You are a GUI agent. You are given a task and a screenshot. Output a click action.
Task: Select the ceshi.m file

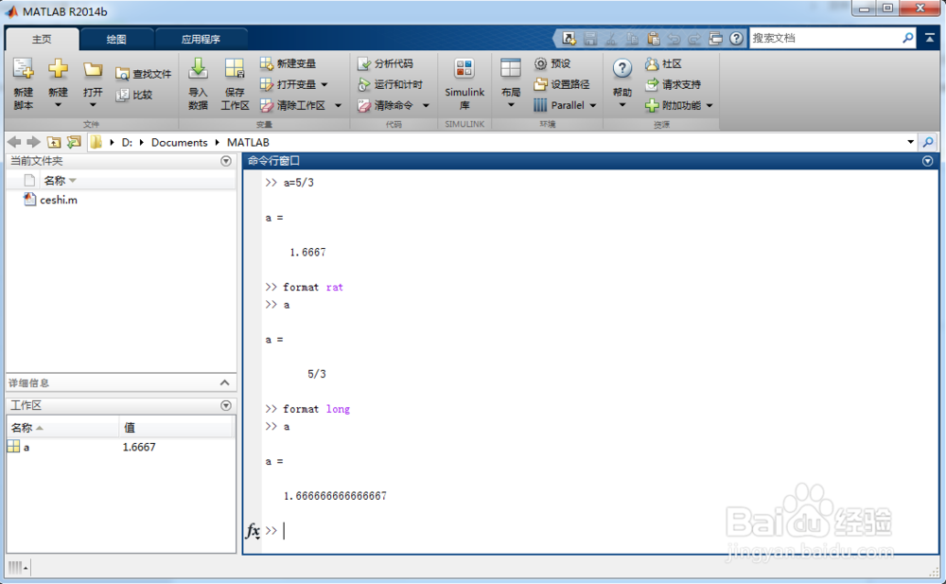tap(59, 200)
